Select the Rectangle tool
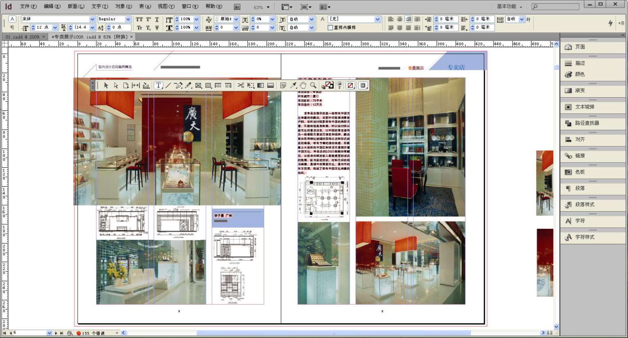This screenshot has height=338, width=628. tap(208, 85)
